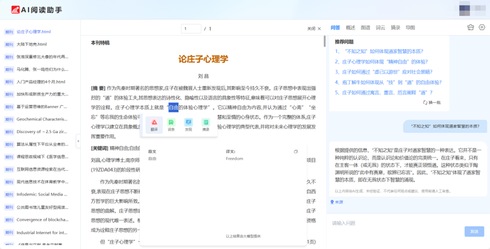Select question 2 about 精神自由
490x249 pixels.
[x=382, y=62]
